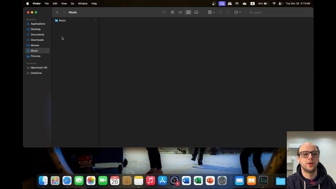This screenshot has width=336, height=189.
Task: Open Finder from the Dock
Action: pyautogui.click(x=43, y=181)
